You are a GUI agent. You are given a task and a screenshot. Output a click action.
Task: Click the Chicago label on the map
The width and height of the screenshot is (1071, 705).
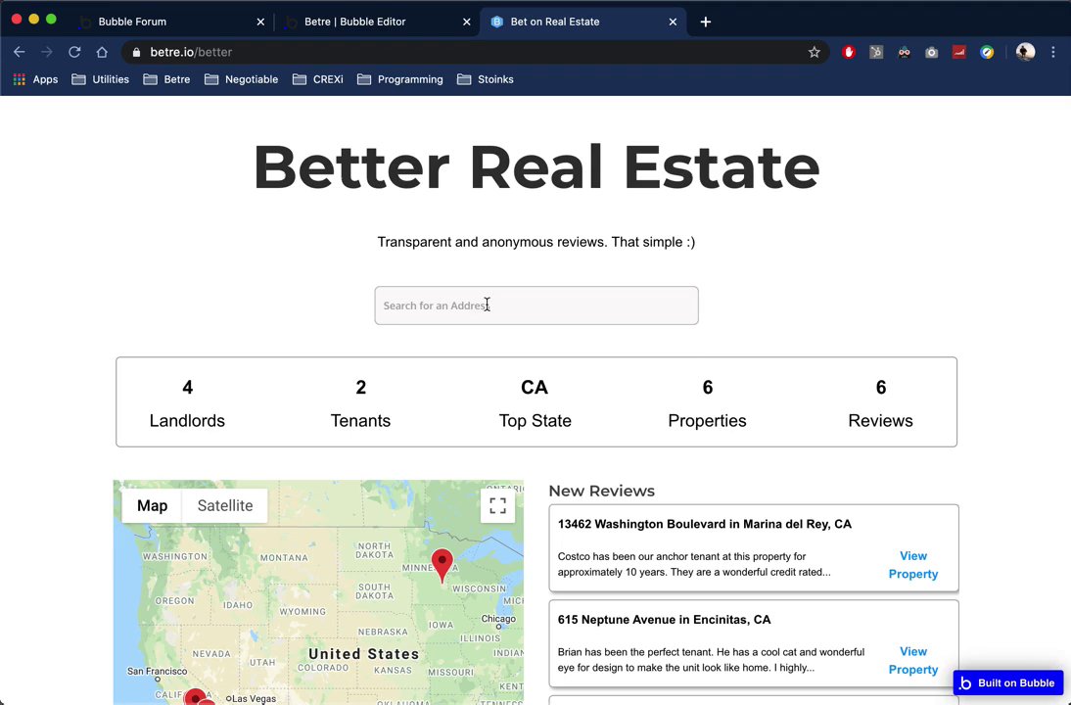pyautogui.click(x=498, y=619)
